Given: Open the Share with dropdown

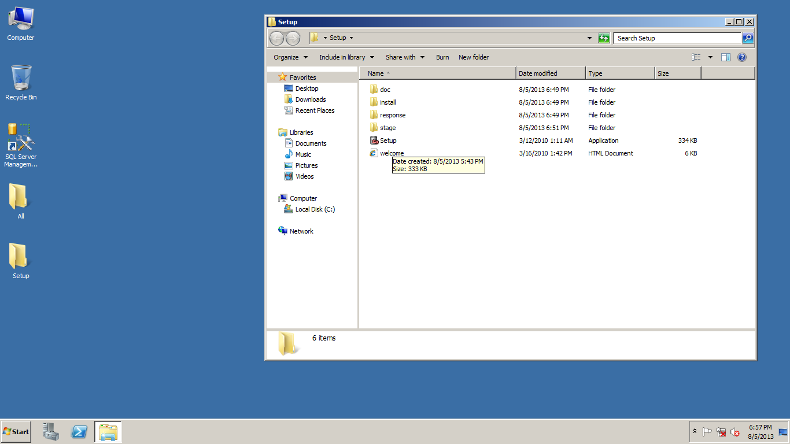Looking at the screenshot, I should pos(405,57).
